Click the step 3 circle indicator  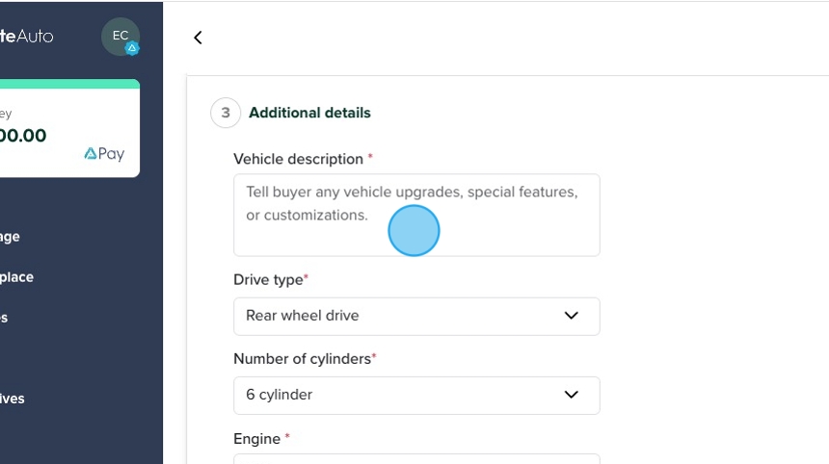pos(226,113)
